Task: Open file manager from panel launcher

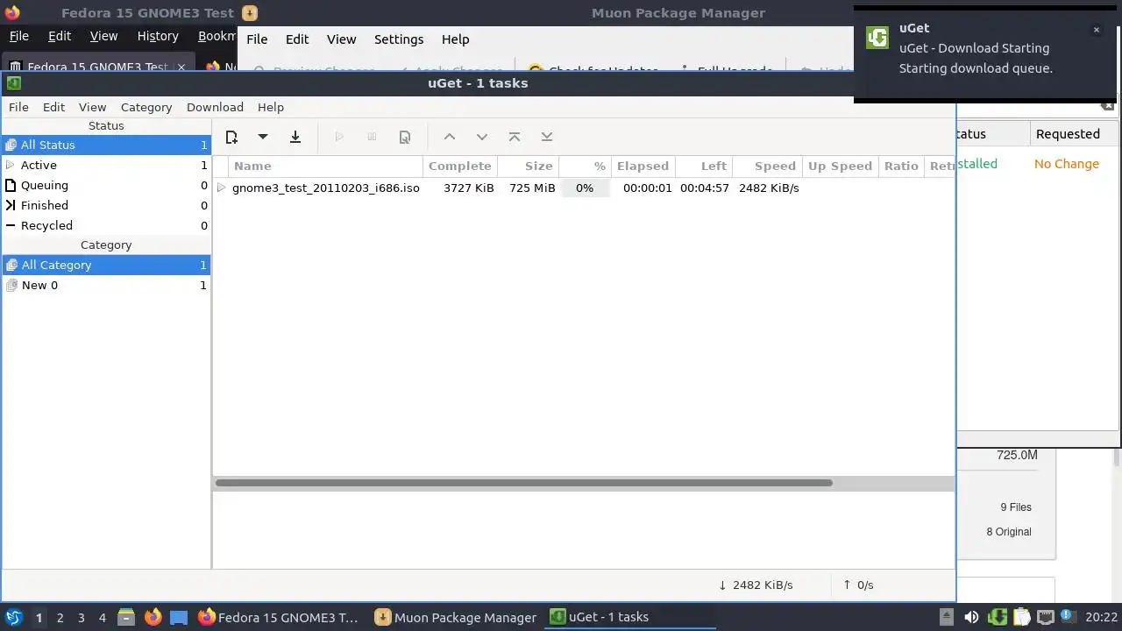Action: [126, 617]
